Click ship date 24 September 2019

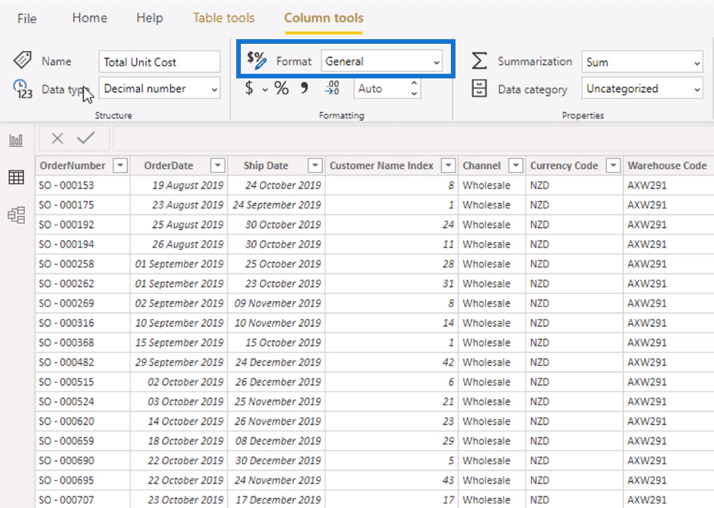click(x=277, y=204)
